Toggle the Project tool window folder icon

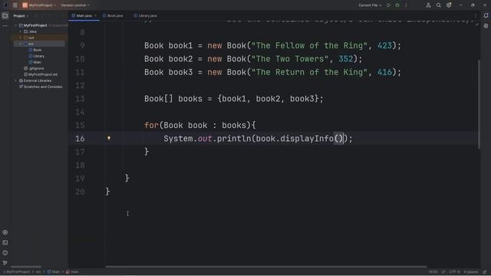point(5,15)
